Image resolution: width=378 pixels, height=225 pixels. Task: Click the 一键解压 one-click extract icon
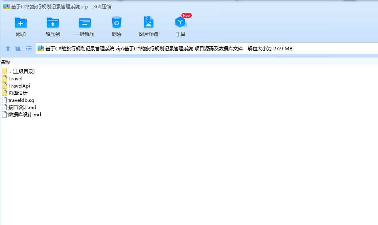[x=85, y=23]
